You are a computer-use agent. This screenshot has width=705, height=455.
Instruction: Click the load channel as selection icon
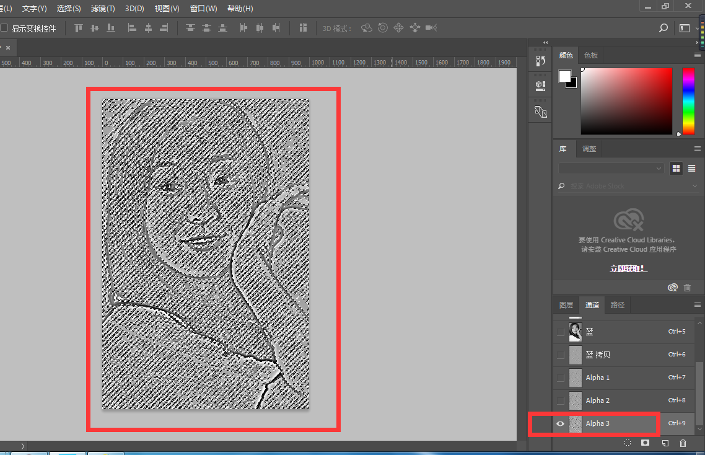628,443
